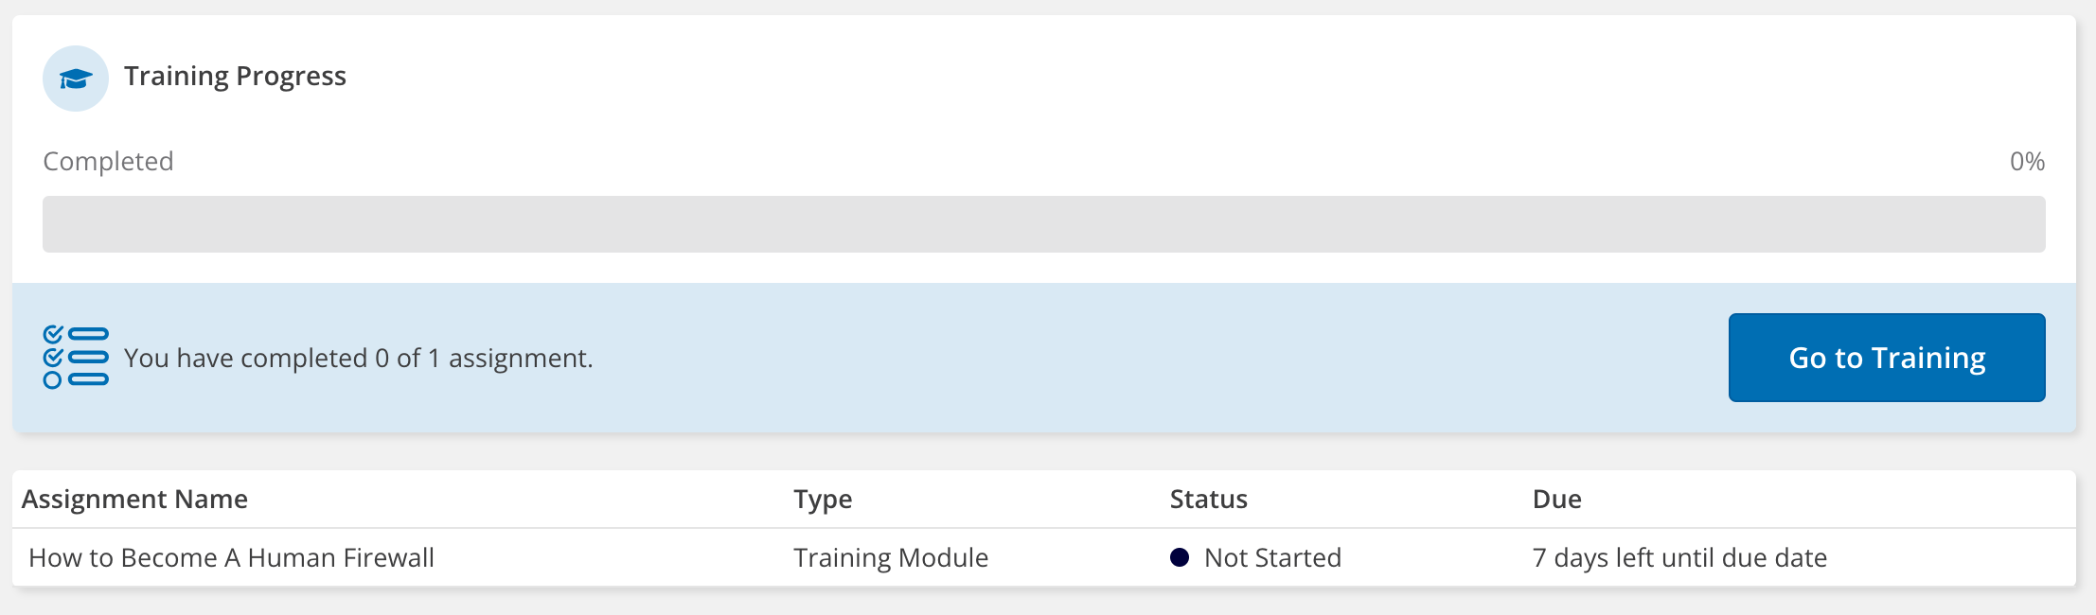This screenshot has width=2096, height=615.
Task: Click the 7 days left until due date cell
Action: click(x=1679, y=558)
